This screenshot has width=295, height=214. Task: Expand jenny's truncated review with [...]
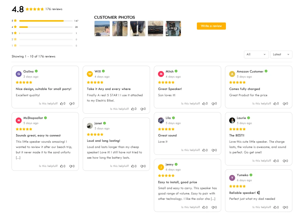click(x=213, y=199)
